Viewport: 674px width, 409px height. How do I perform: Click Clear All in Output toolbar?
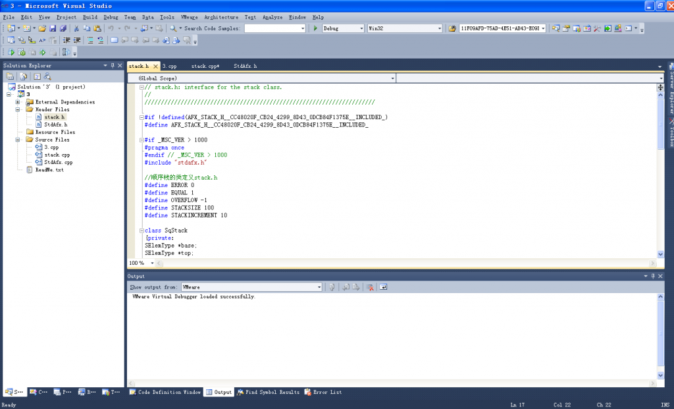370,287
